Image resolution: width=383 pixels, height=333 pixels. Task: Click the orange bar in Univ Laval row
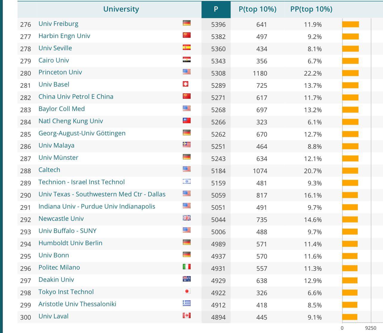(x=350, y=317)
